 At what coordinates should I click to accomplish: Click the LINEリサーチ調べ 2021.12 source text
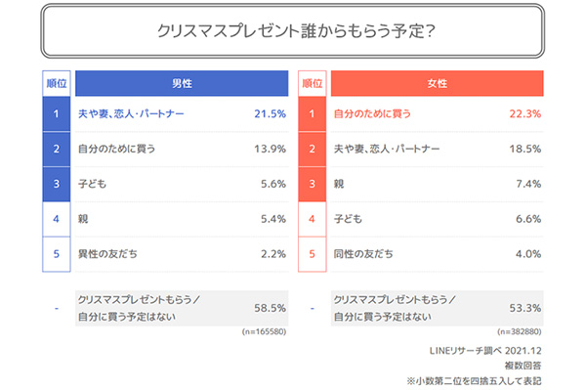[485, 351]
